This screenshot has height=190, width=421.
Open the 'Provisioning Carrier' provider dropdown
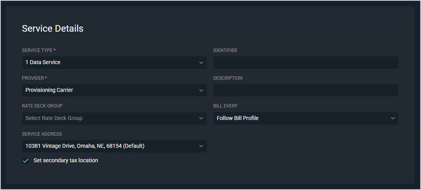114,90
